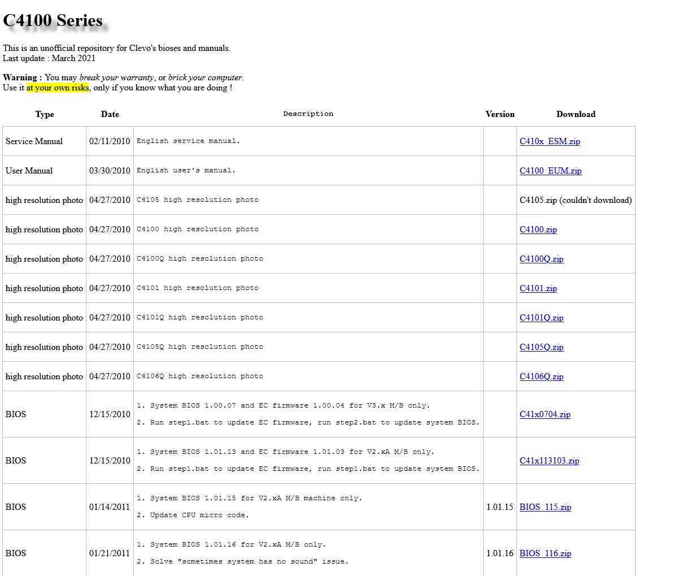700x576 pixels.
Task: Download C4100.zip high resolution photo
Action: click(x=538, y=229)
